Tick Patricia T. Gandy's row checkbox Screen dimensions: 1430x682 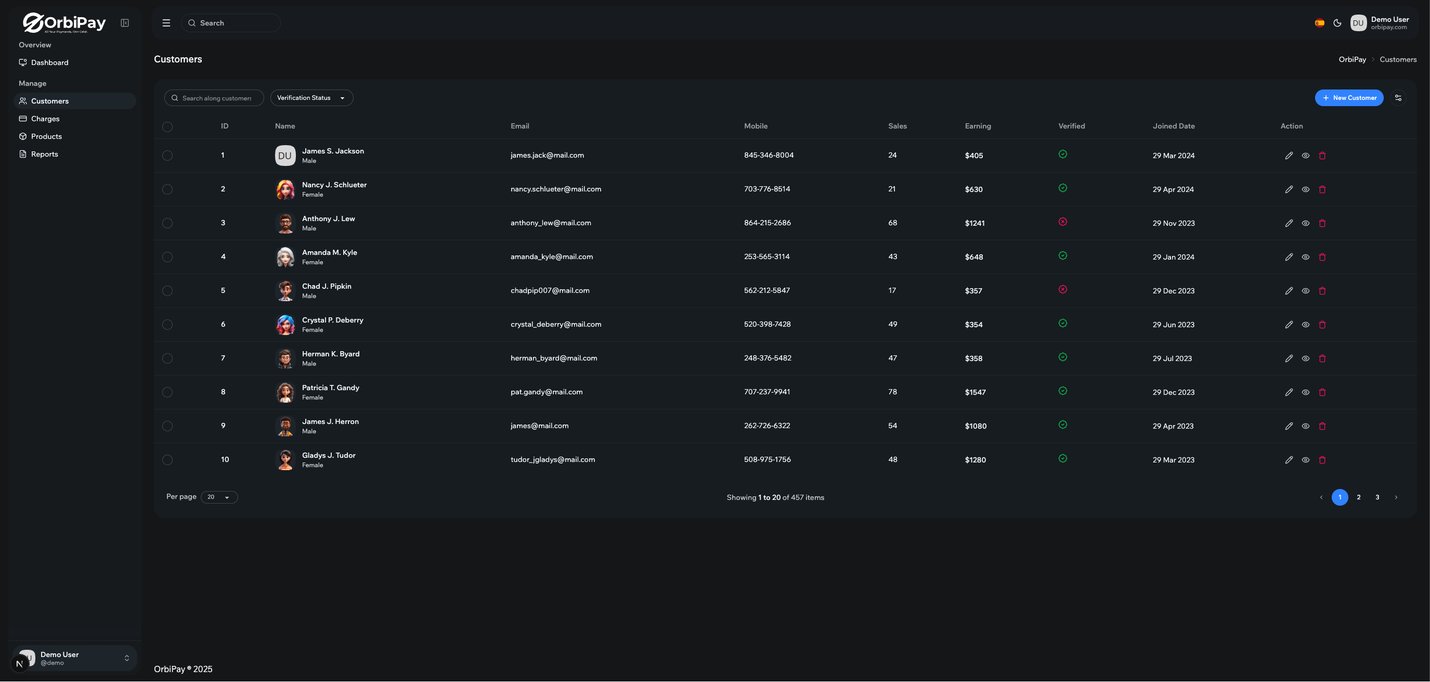pyautogui.click(x=167, y=392)
